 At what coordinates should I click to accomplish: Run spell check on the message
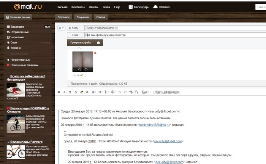click(x=131, y=92)
